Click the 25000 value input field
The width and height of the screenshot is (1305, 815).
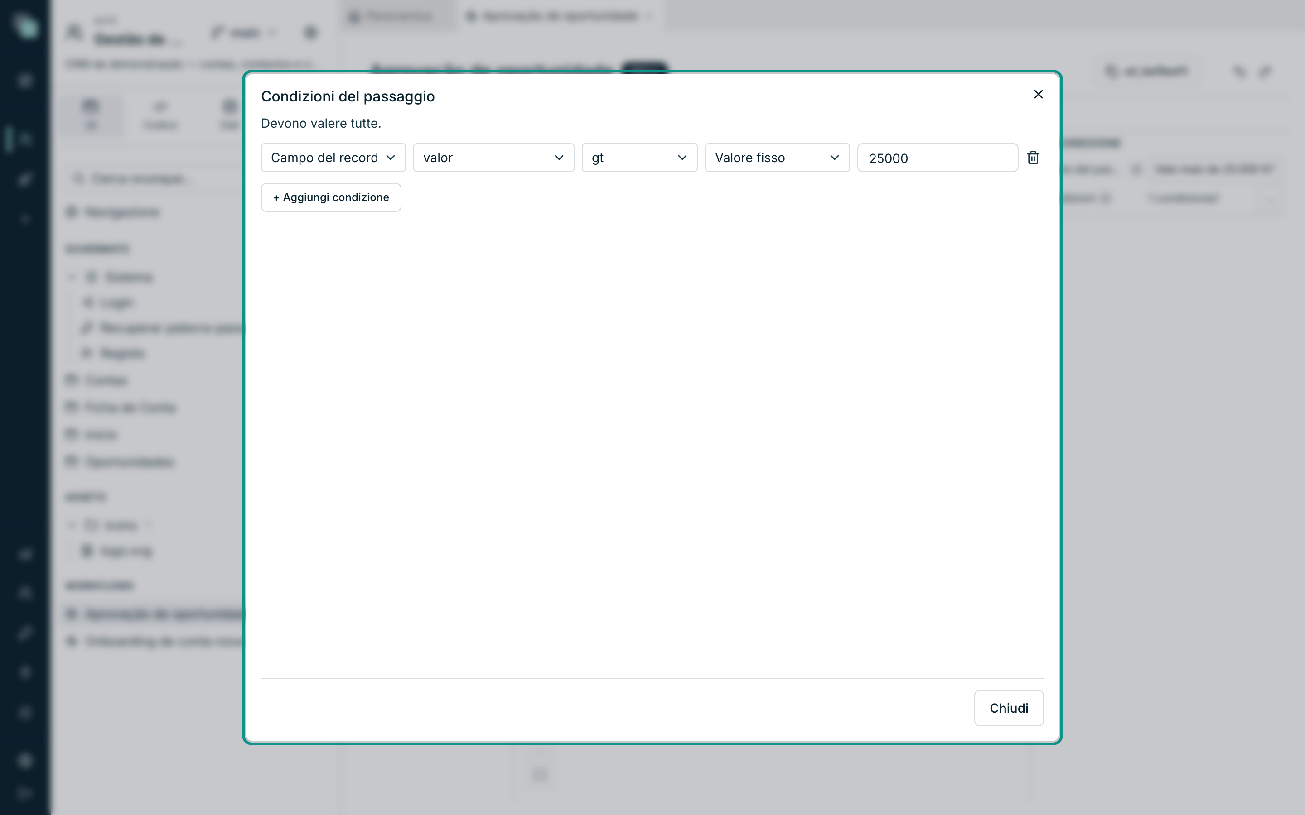click(x=937, y=158)
